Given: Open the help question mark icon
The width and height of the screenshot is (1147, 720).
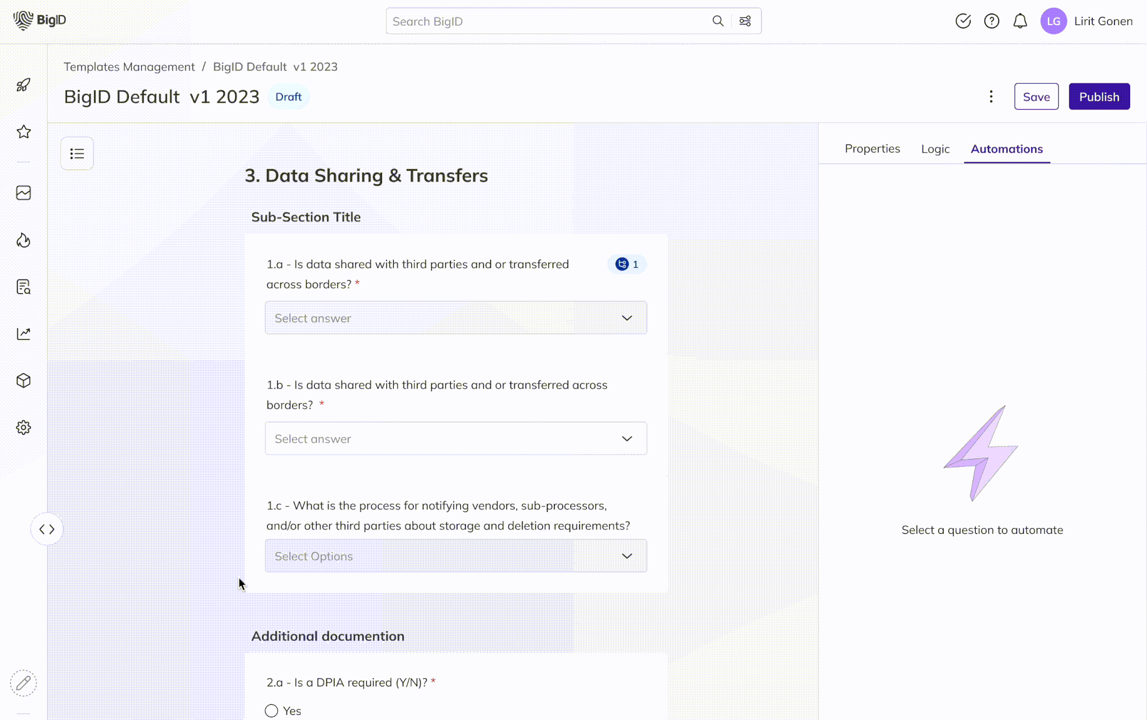Looking at the screenshot, I should tap(991, 21).
